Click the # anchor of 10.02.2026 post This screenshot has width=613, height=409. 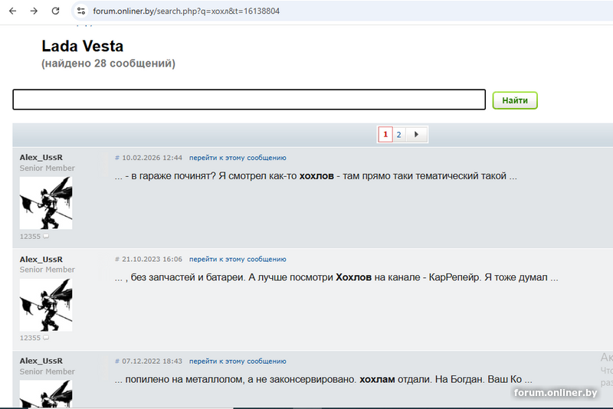117,158
